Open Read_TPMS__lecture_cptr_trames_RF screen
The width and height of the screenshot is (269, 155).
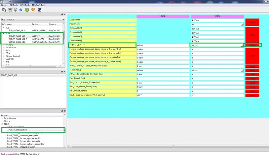tap(24, 138)
